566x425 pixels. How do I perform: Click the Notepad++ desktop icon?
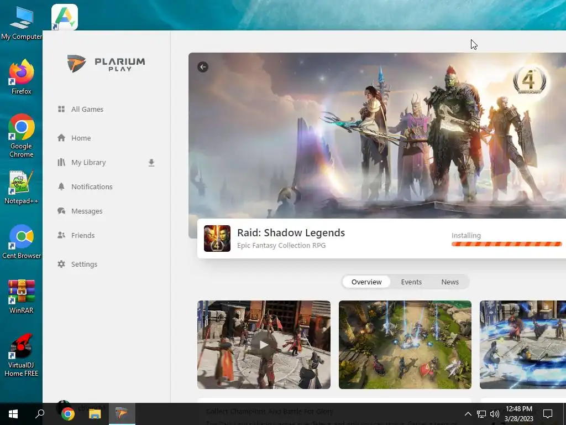[x=22, y=187]
